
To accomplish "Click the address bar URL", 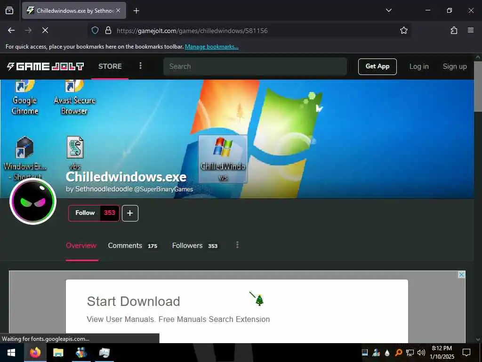I will coord(192,31).
